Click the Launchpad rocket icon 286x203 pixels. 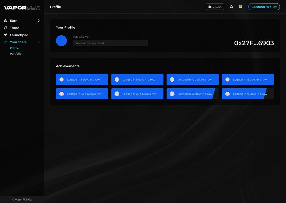coord(5,35)
